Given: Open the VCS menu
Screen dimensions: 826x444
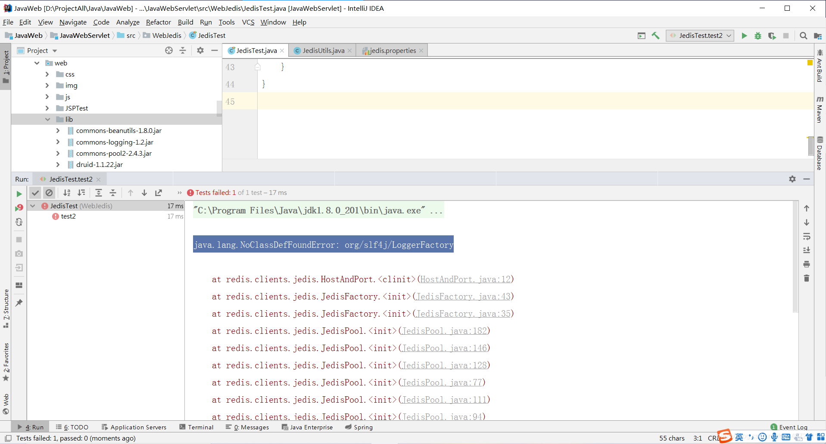Looking at the screenshot, I should [x=248, y=22].
